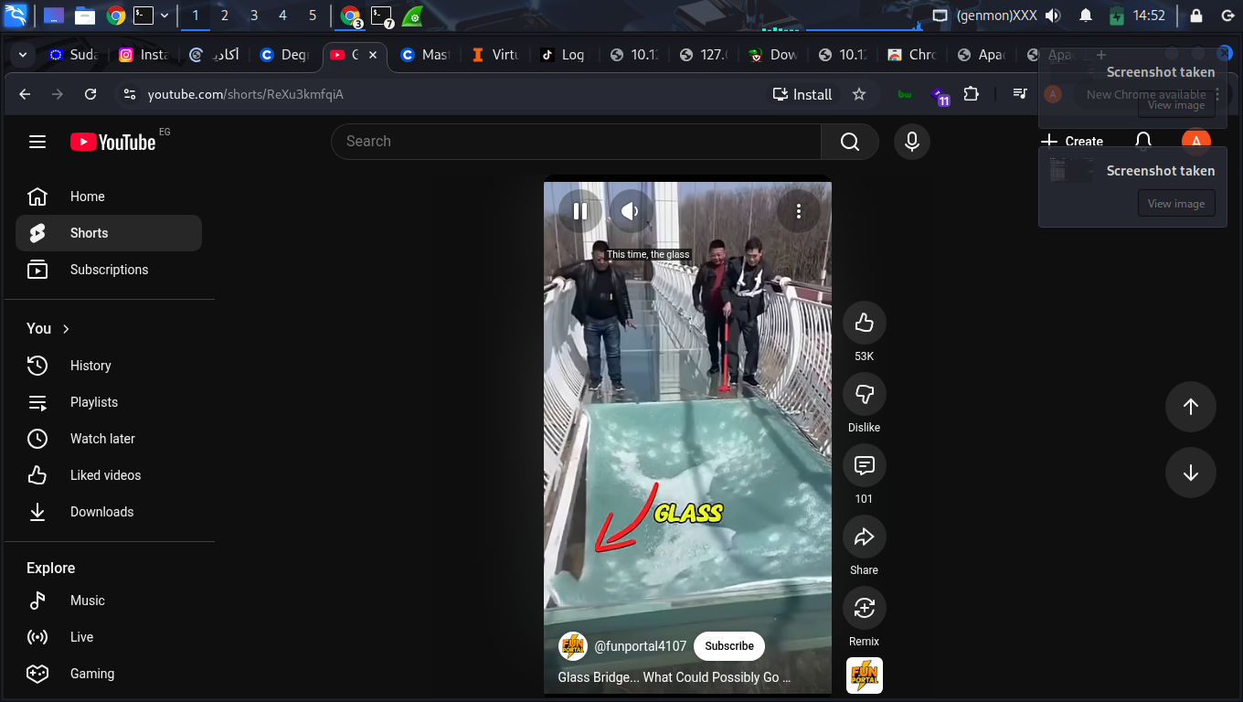Screen dimensions: 1243x702
Task: Open the media control icon in Chrome toolbar
Action: coord(1021,94)
